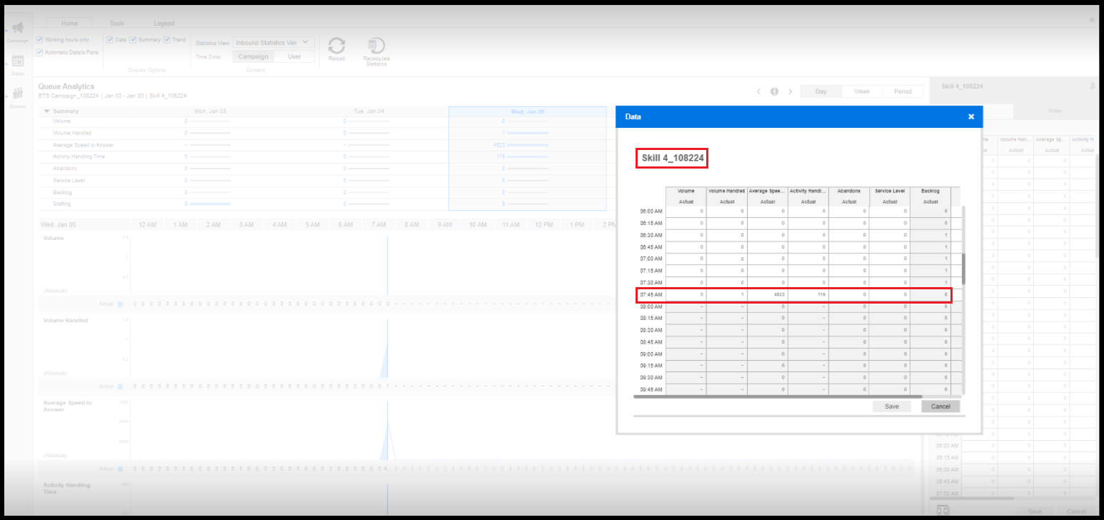Open the Dates calendar sidebar icon
1104x520 pixels.
tap(19, 62)
